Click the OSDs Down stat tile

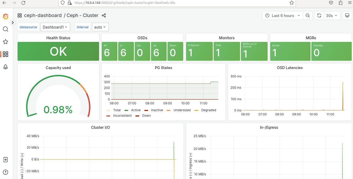pos(175,51)
